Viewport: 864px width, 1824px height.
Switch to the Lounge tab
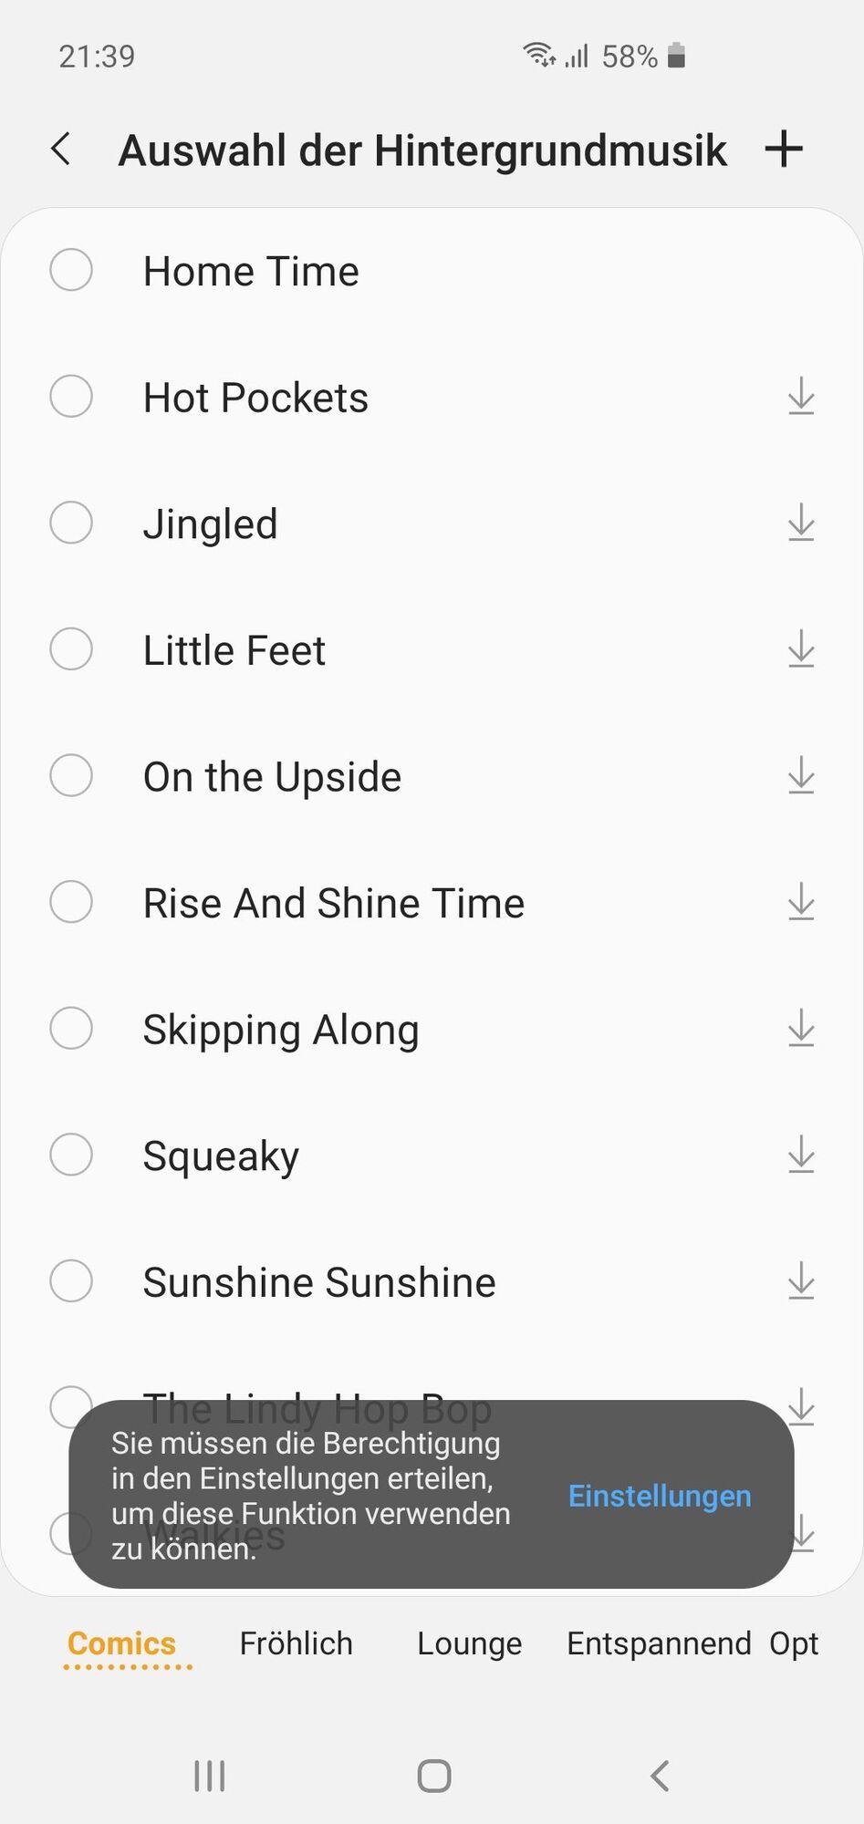click(469, 1643)
